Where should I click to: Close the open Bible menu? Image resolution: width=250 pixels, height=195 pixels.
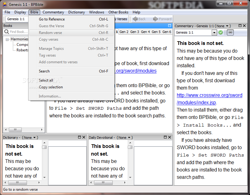click(34, 12)
